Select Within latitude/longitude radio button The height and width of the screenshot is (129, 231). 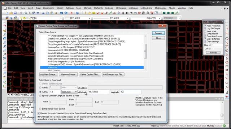[x=40, y=92]
